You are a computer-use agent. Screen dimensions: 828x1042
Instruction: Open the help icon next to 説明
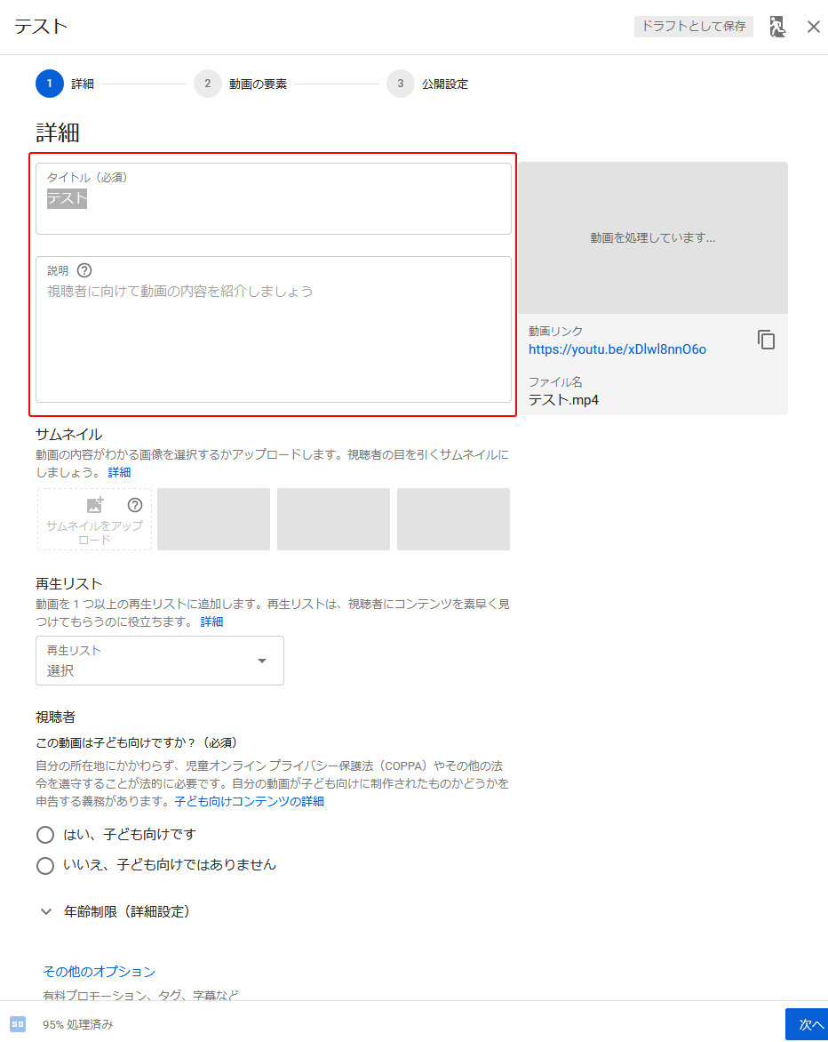tap(84, 270)
